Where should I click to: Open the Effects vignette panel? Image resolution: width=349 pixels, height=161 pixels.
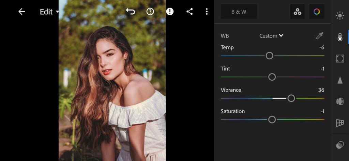(340, 59)
